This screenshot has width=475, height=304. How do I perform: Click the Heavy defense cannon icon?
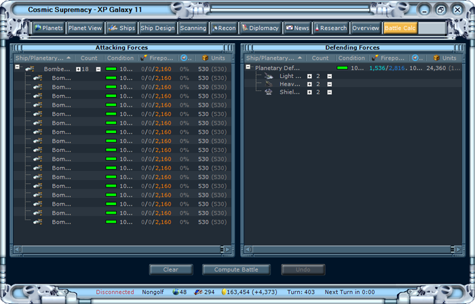coord(269,84)
